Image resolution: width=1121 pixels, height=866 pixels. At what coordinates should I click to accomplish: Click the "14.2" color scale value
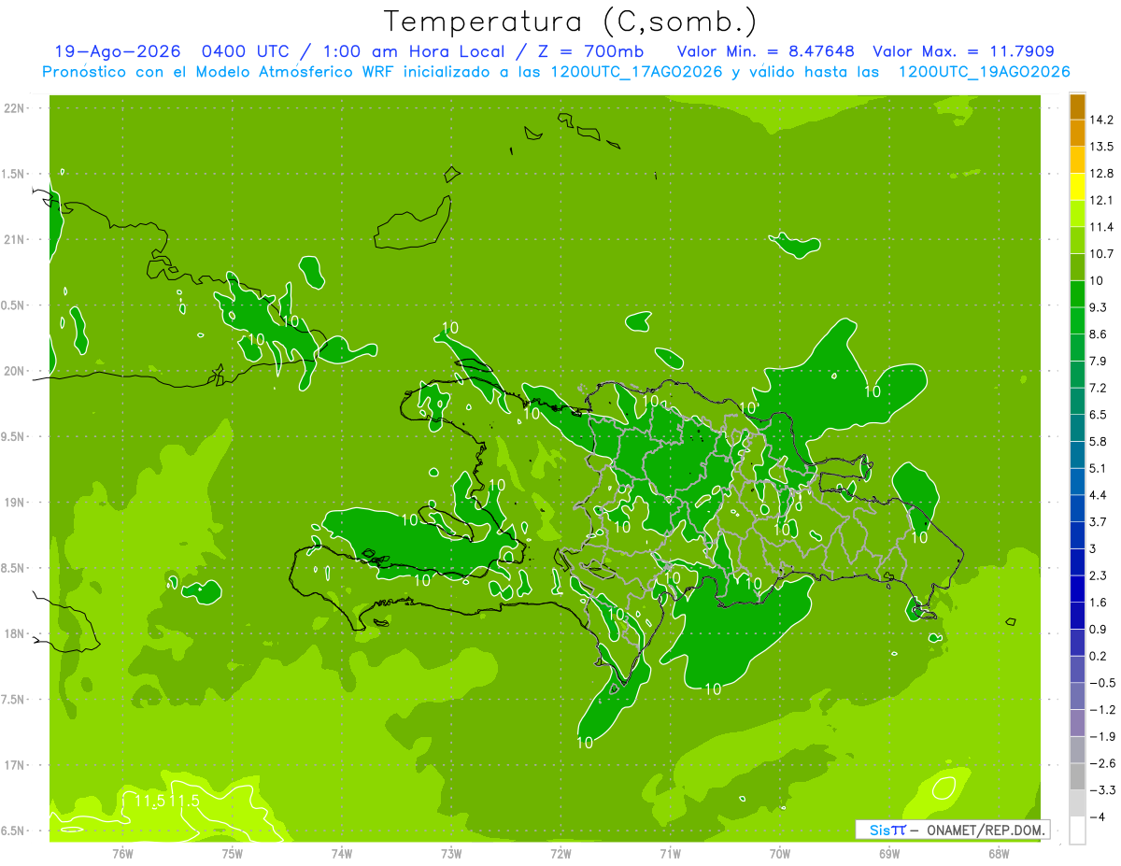coord(1101,120)
